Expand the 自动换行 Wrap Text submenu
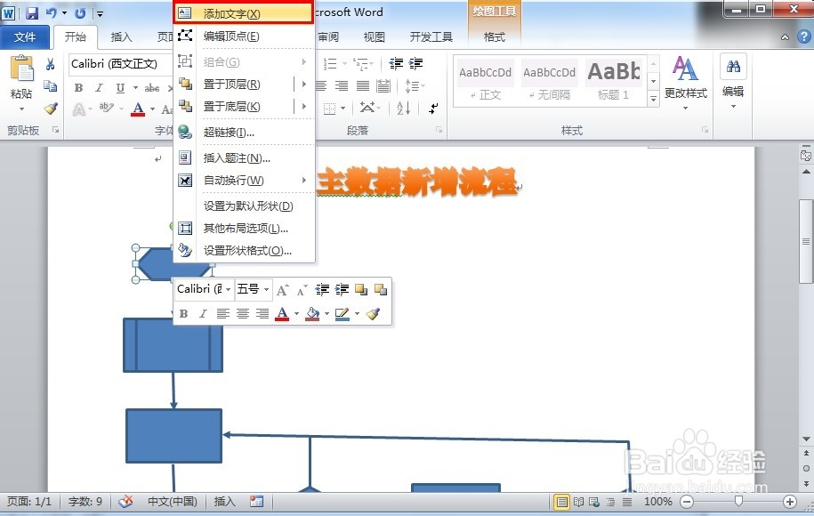The width and height of the screenshot is (814, 516). (x=234, y=181)
